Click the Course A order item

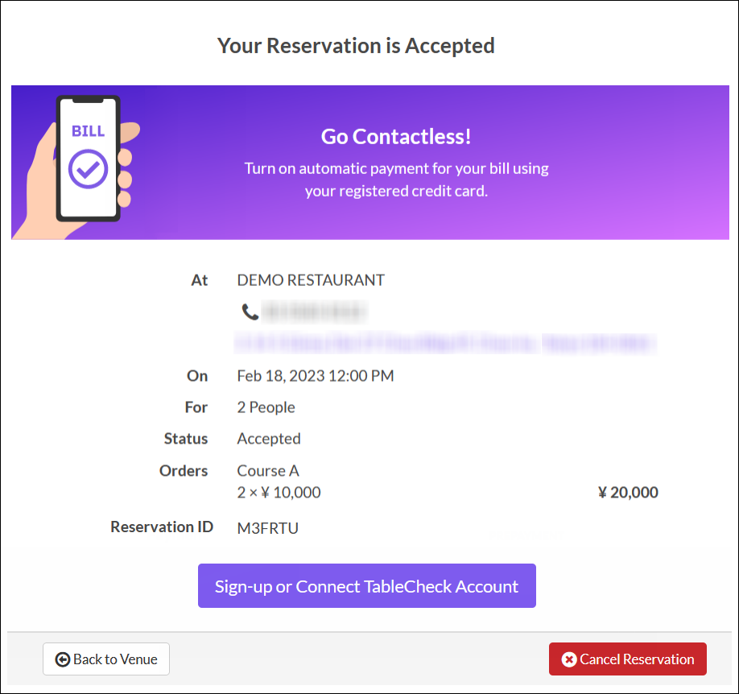click(268, 471)
